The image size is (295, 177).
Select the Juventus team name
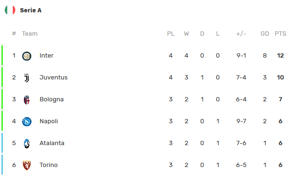[x=53, y=78]
